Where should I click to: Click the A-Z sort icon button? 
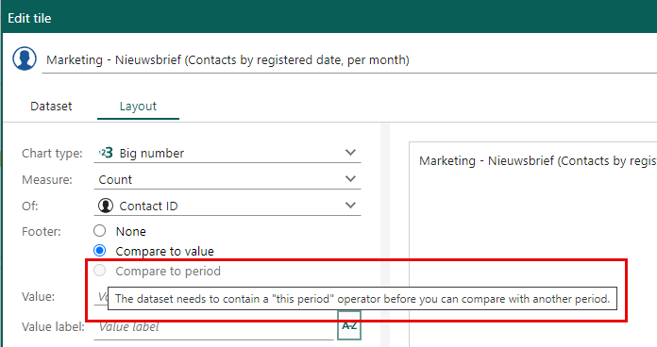(x=349, y=325)
